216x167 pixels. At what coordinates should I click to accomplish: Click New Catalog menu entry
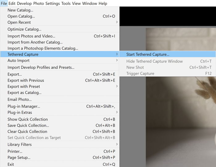tap(20, 10)
